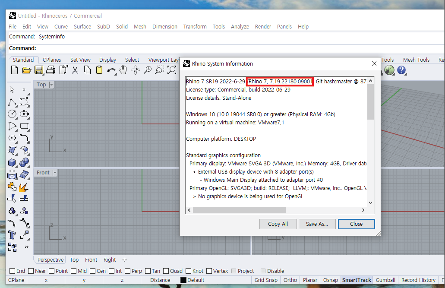Enable the End osnap checkbox
This screenshot has width=445, height=288.
pos(12,271)
